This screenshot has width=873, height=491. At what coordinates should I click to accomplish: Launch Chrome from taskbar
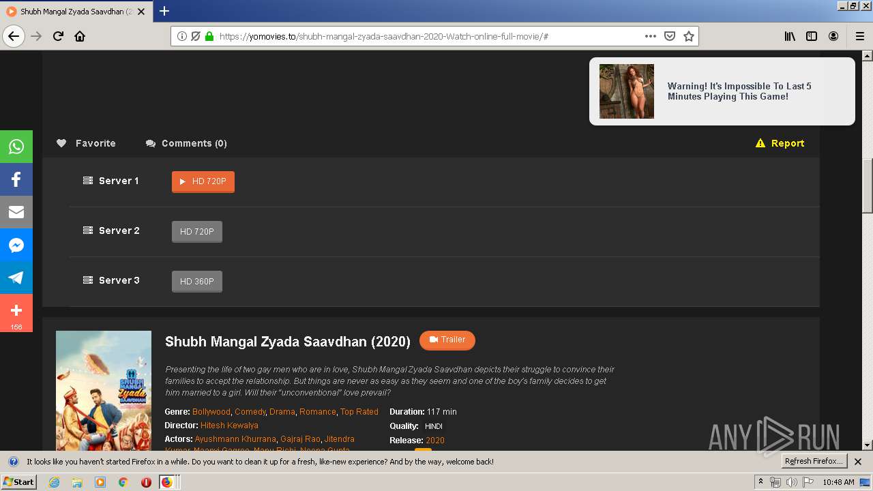coord(123,482)
